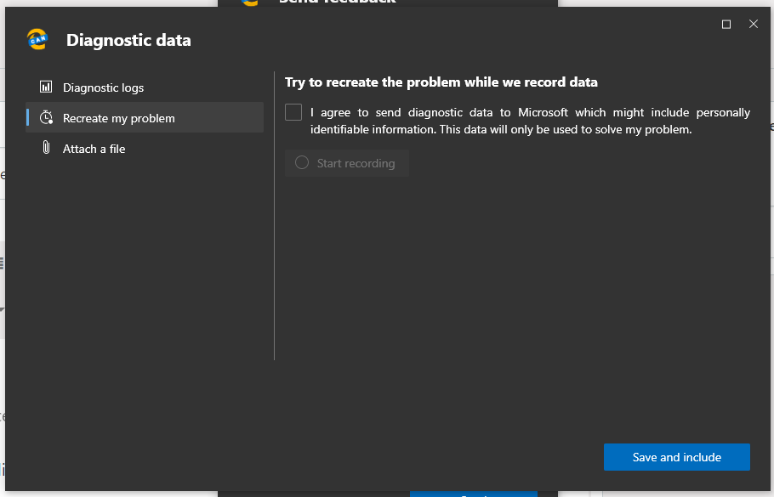Maximize the Diagnostic data dialog
774x497 pixels.
click(x=726, y=25)
